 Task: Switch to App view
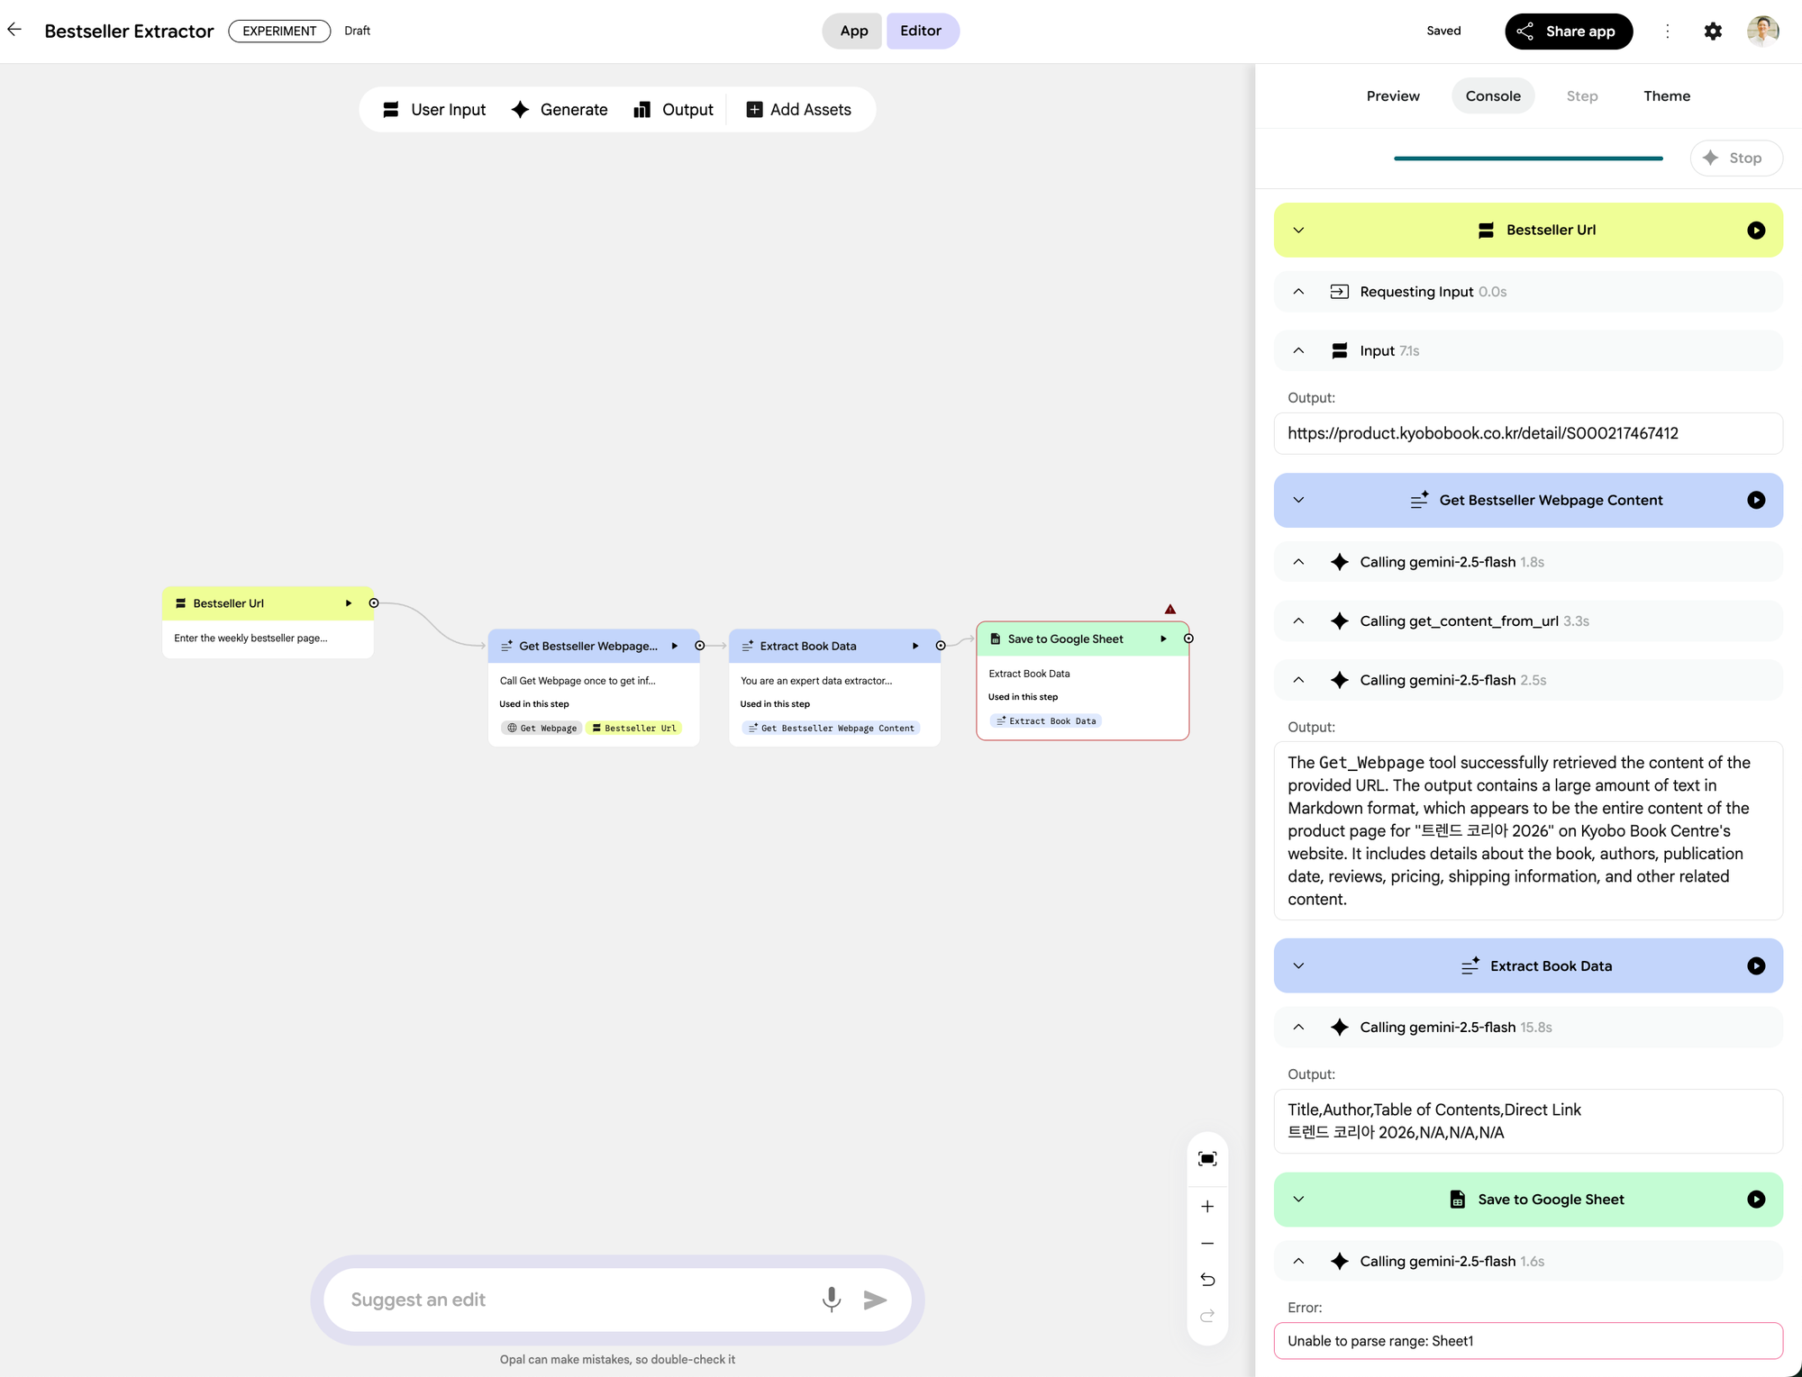tap(853, 32)
